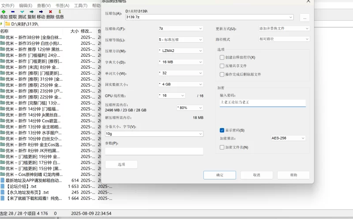Open 单词大小 dropdown showing 32
The width and height of the screenshot is (353, 219).
click(180, 73)
